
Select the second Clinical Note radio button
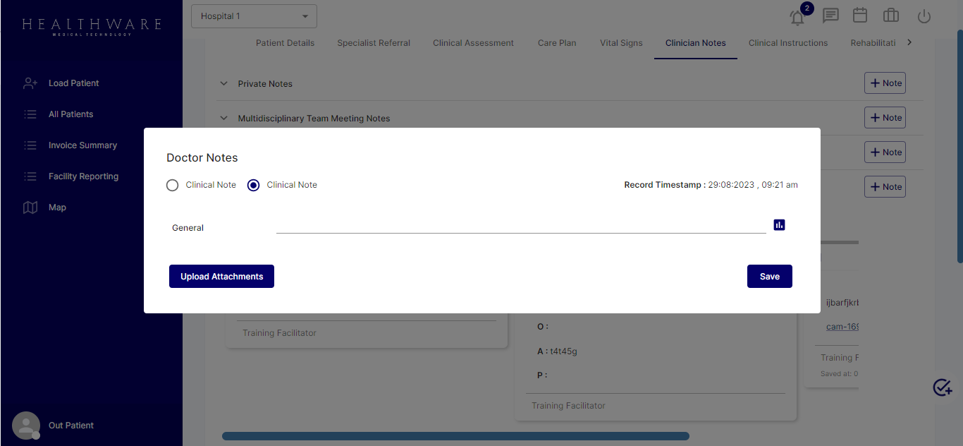[254, 185]
